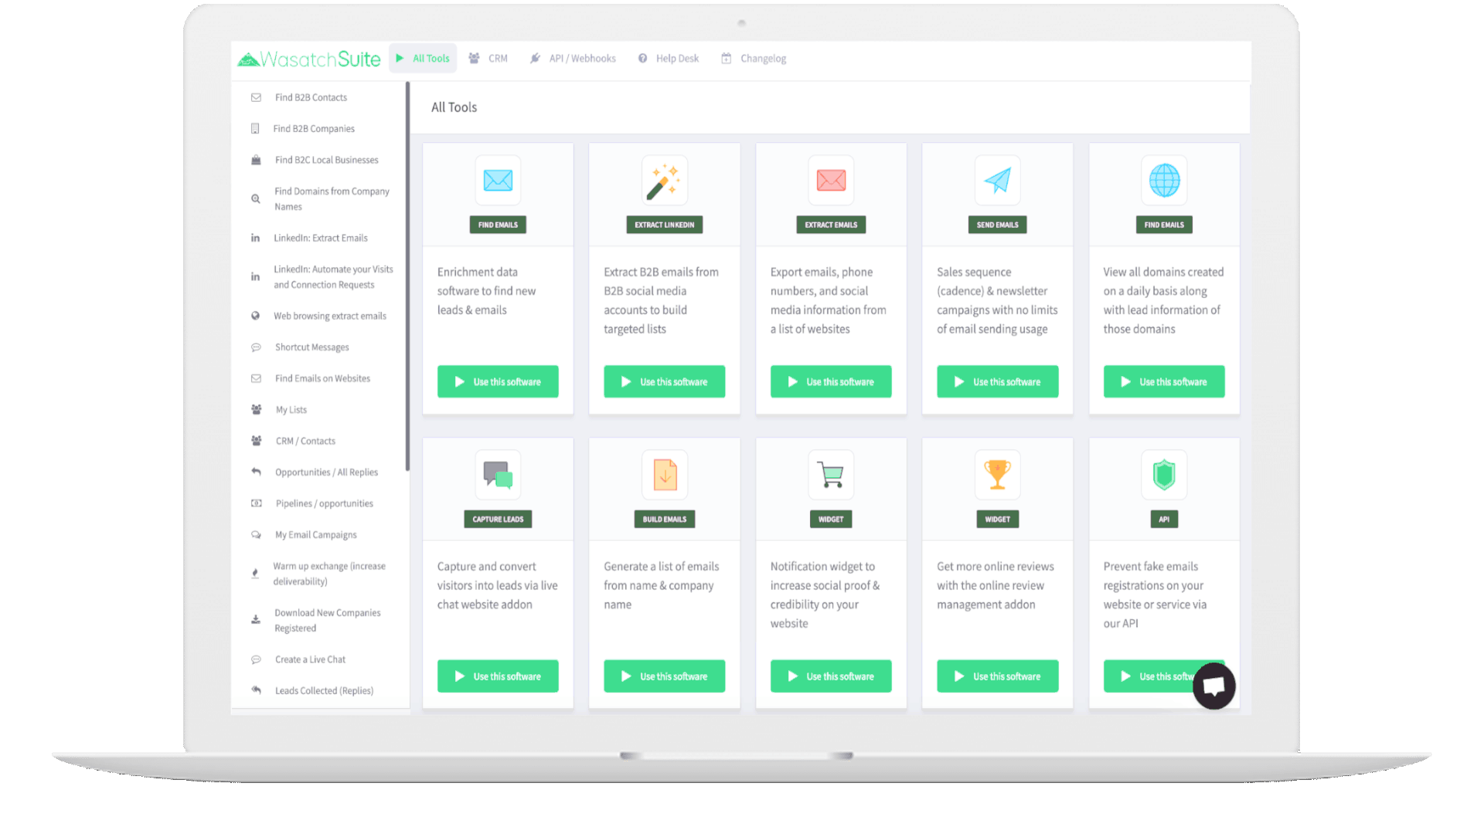Click LinkedIn icon beside Extract Emails
The width and height of the screenshot is (1484, 834).
pos(255,238)
